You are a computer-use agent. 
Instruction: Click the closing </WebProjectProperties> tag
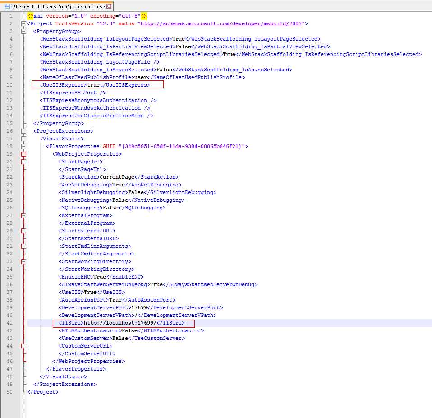[x=88, y=361]
